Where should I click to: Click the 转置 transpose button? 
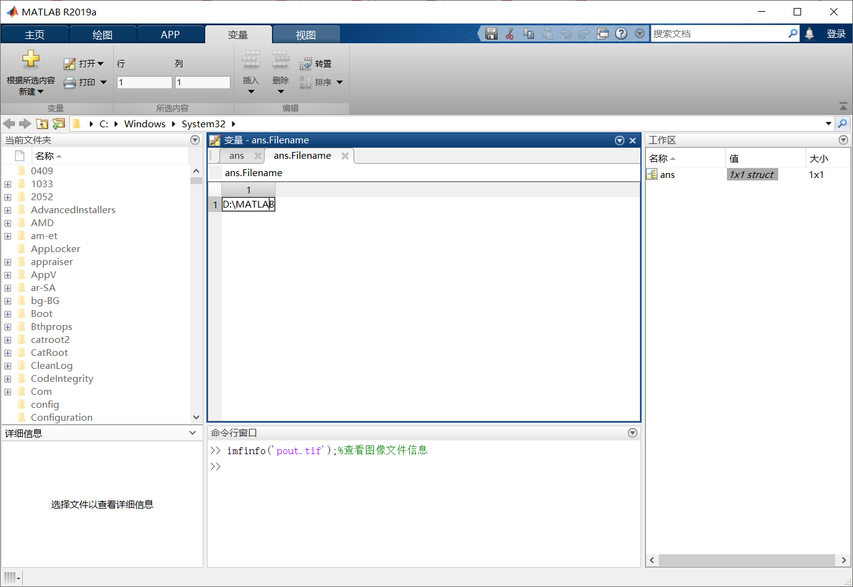tap(316, 64)
